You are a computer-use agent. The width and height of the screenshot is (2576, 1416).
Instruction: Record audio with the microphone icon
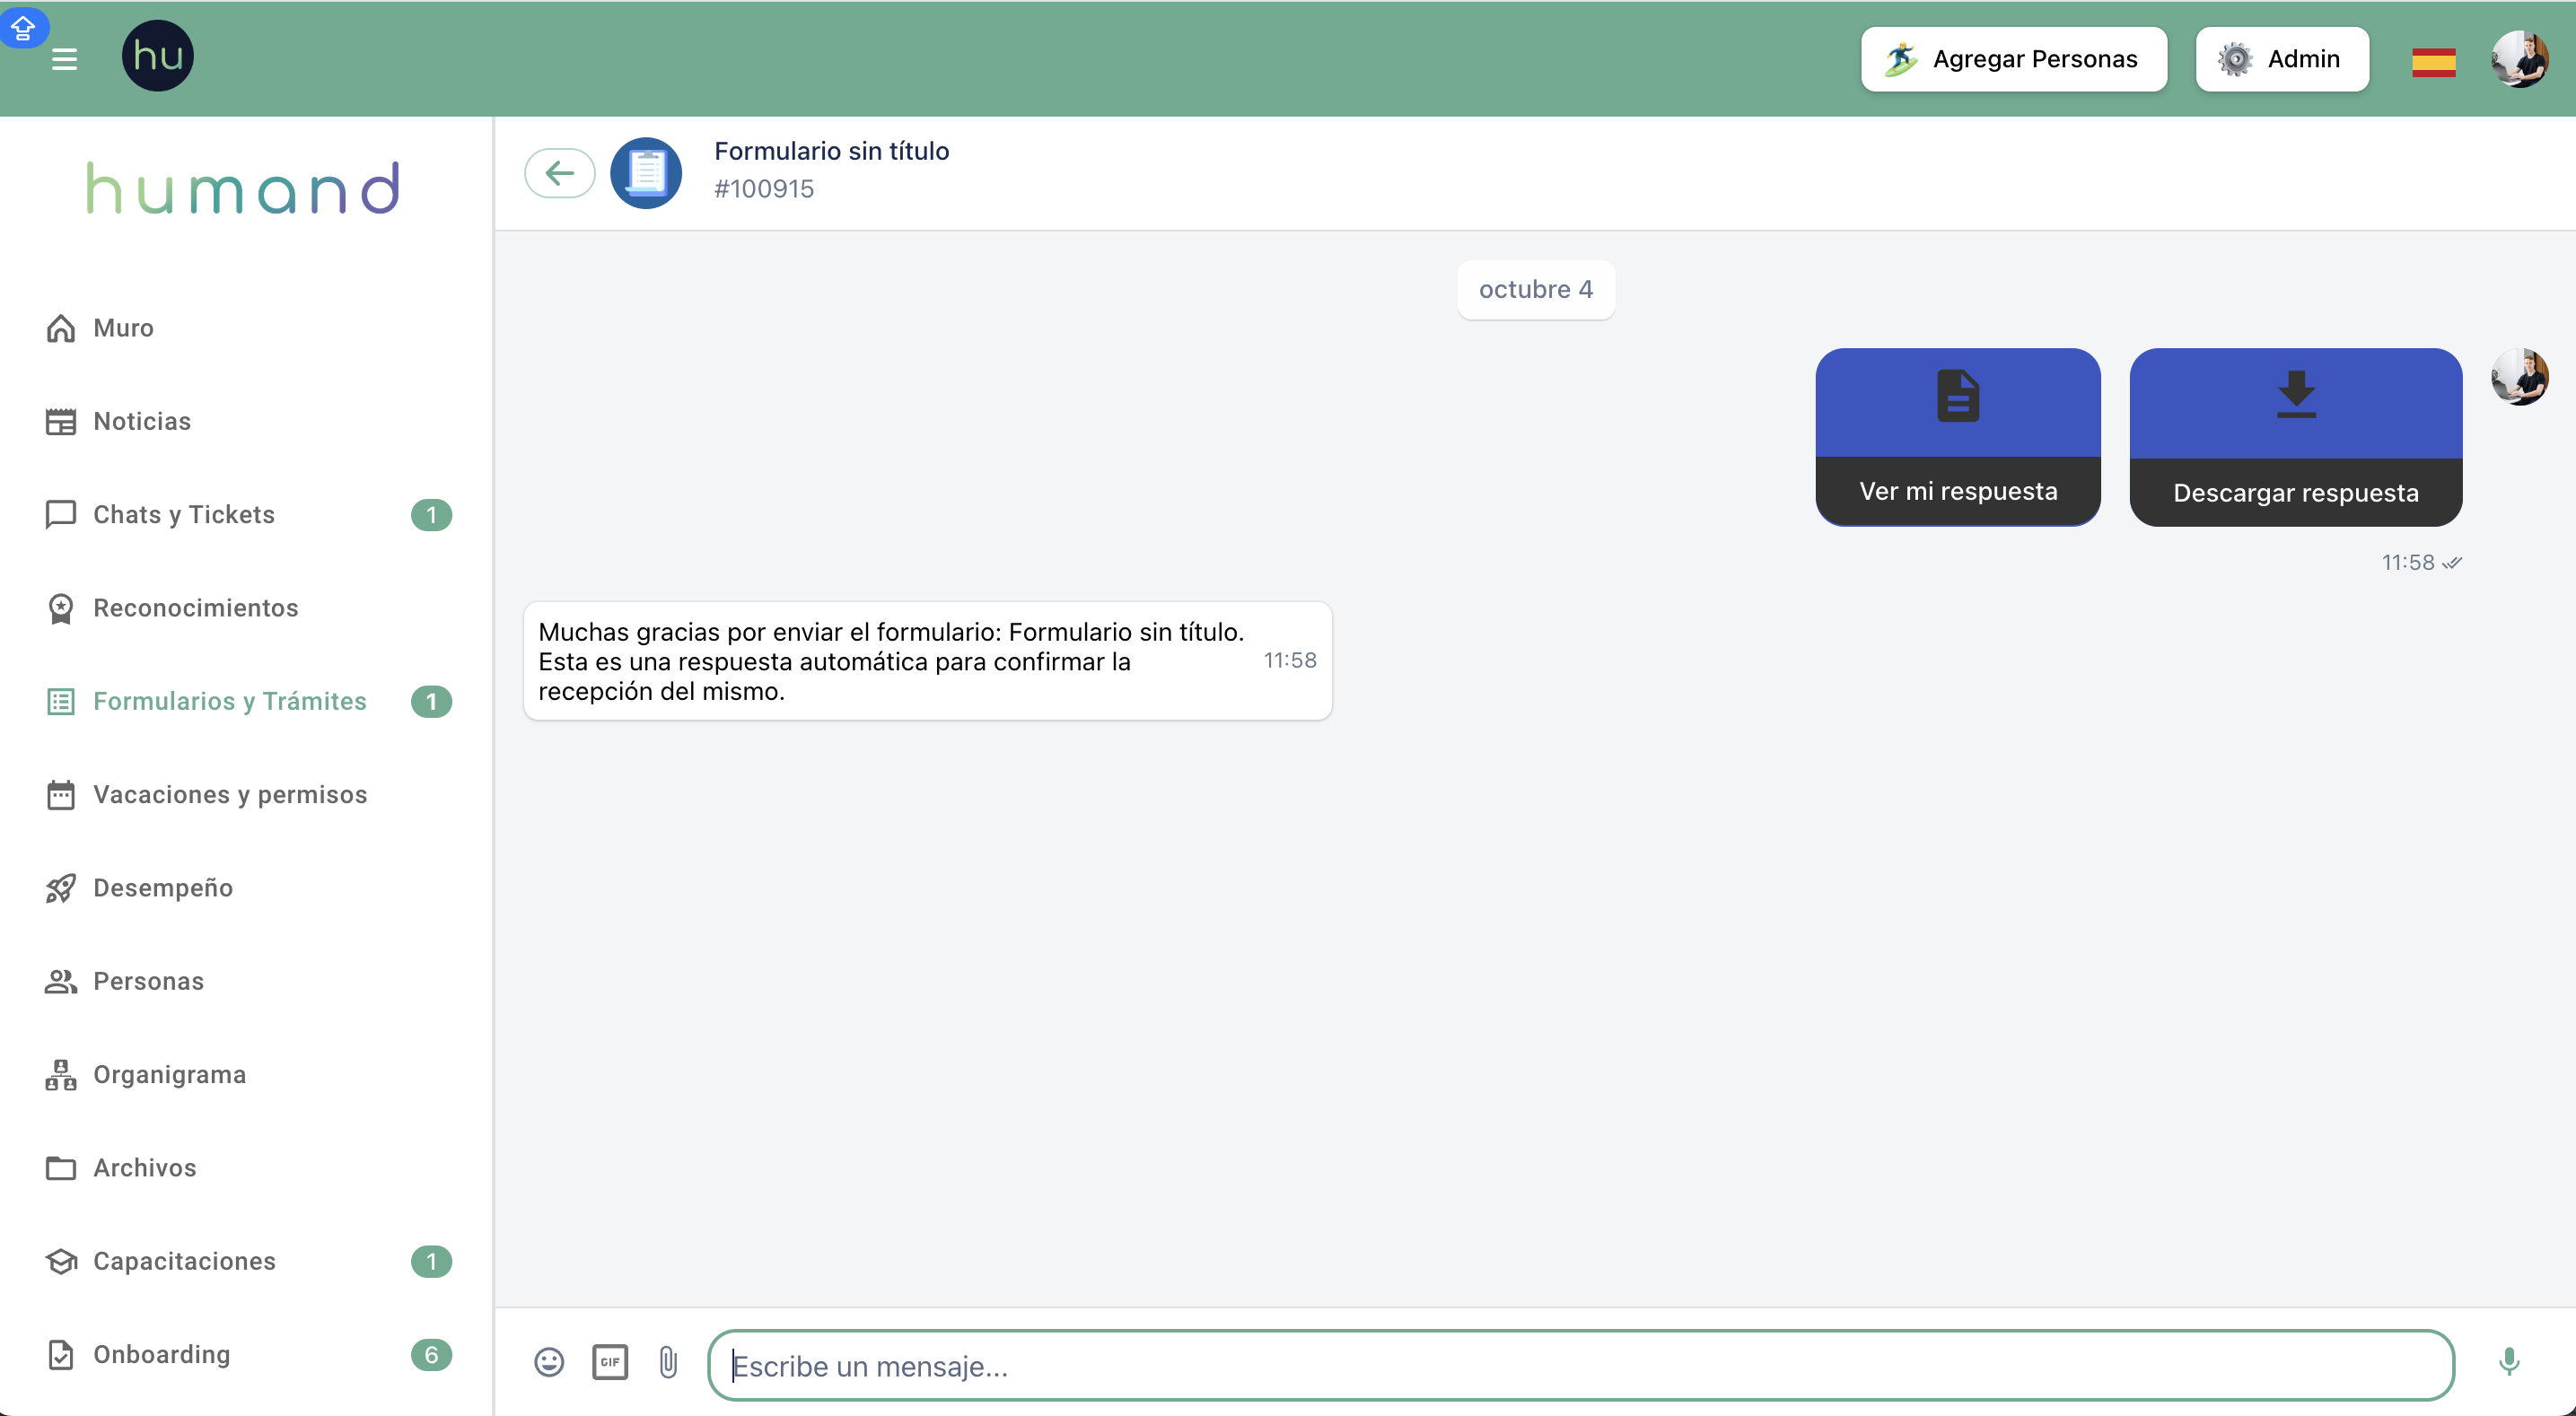(x=2509, y=1361)
